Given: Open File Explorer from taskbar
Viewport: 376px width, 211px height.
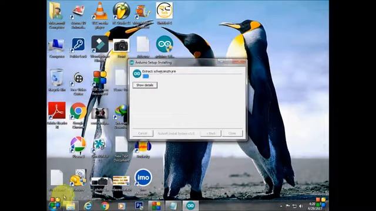Looking at the screenshot, I should (70, 206).
